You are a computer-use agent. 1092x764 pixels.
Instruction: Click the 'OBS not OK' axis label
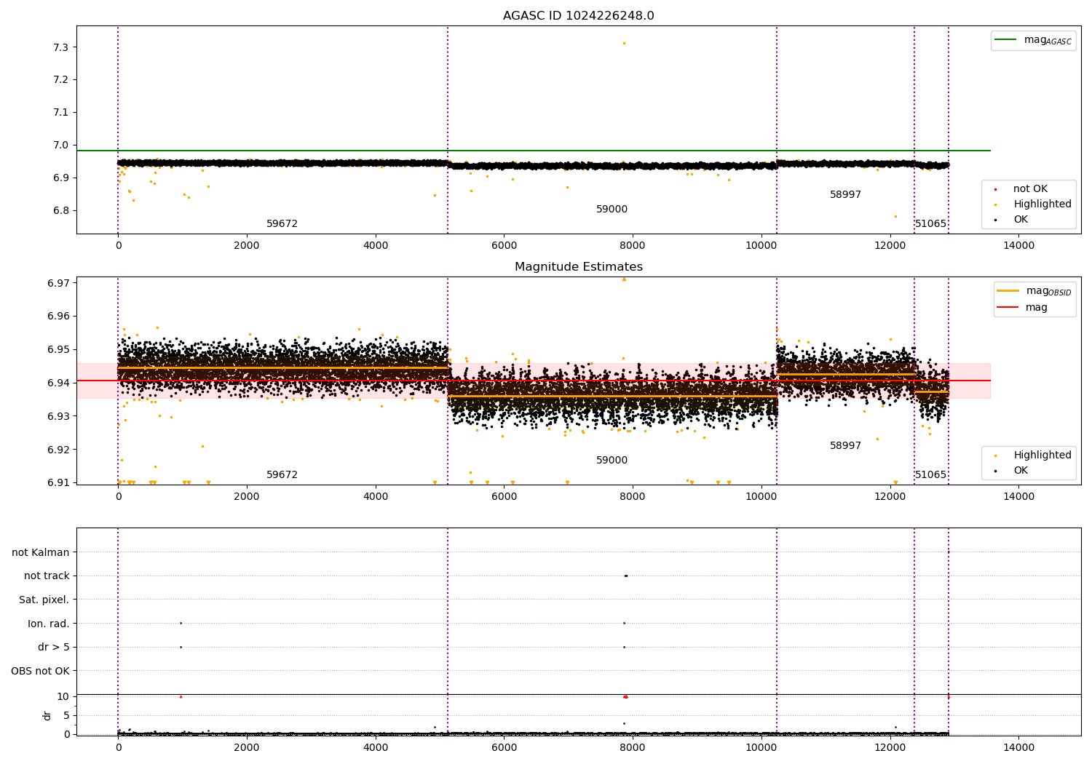pos(40,672)
